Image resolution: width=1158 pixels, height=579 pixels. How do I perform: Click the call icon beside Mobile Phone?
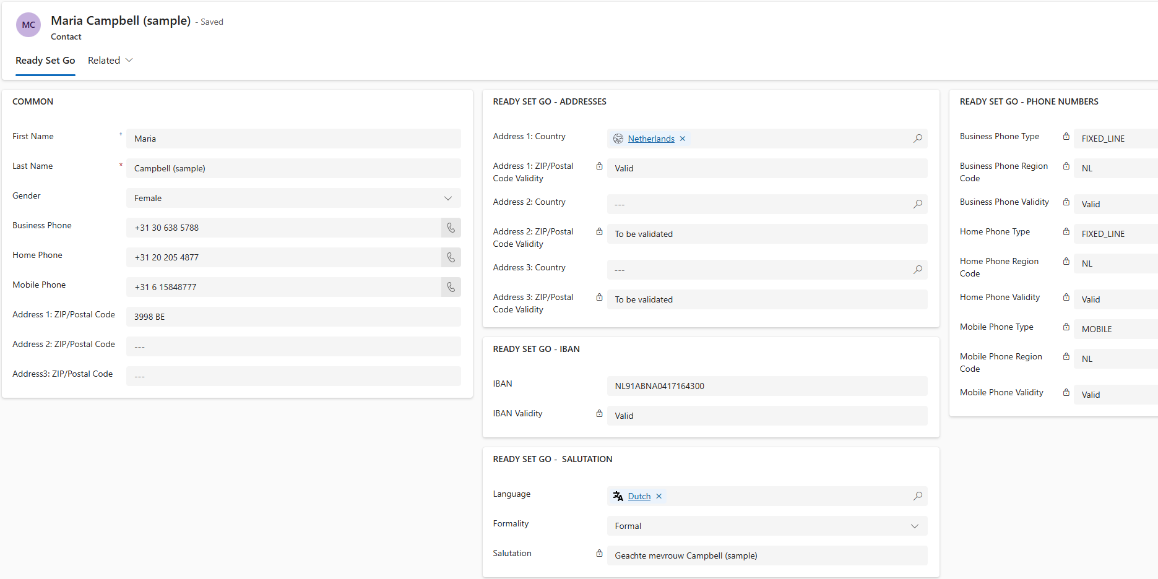[x=451, y=287]
